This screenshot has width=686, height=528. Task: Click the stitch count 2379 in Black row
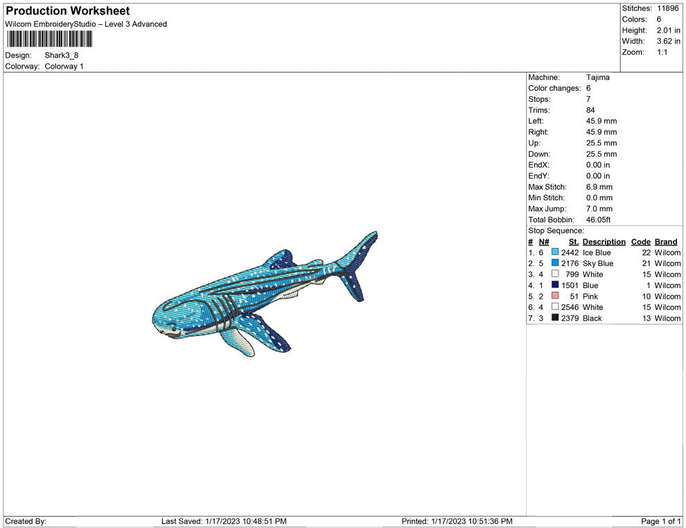570,318
